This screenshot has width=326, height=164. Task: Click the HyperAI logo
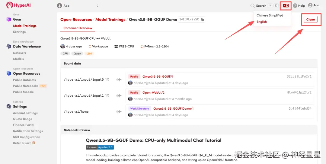(x=18, y=5)
